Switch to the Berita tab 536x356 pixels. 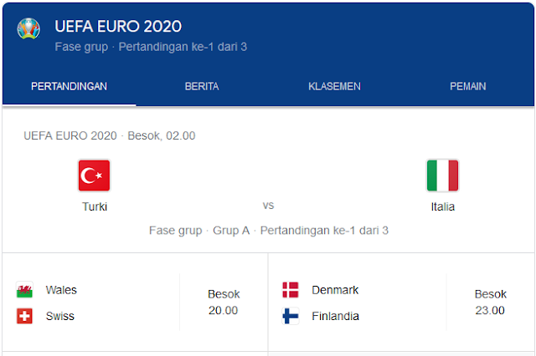pyautogui.click(x=202, y=86)
